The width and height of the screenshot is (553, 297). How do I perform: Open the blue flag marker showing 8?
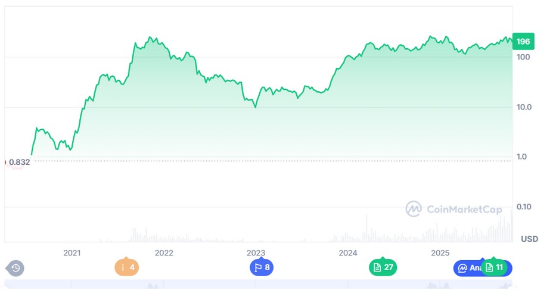262,268
